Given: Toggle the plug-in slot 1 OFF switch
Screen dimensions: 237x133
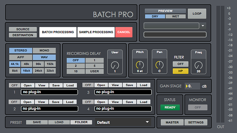Looking at the screenshot, I should (x=14, y=85).
